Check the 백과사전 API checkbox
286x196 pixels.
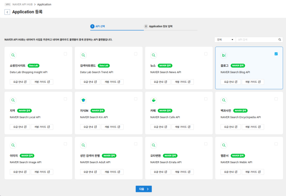coord(276,99)
